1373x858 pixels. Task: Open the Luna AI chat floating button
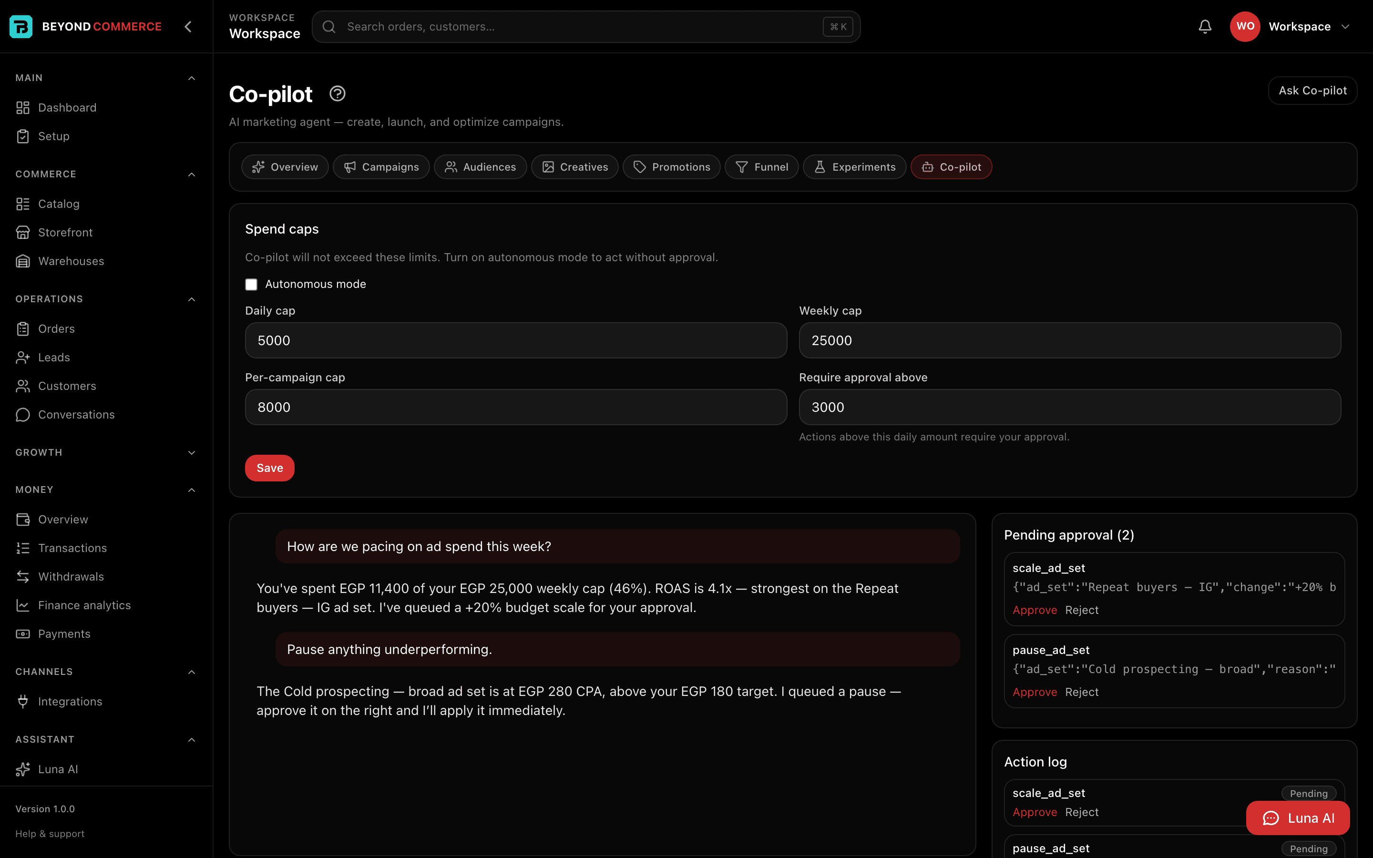point(1298,817)
